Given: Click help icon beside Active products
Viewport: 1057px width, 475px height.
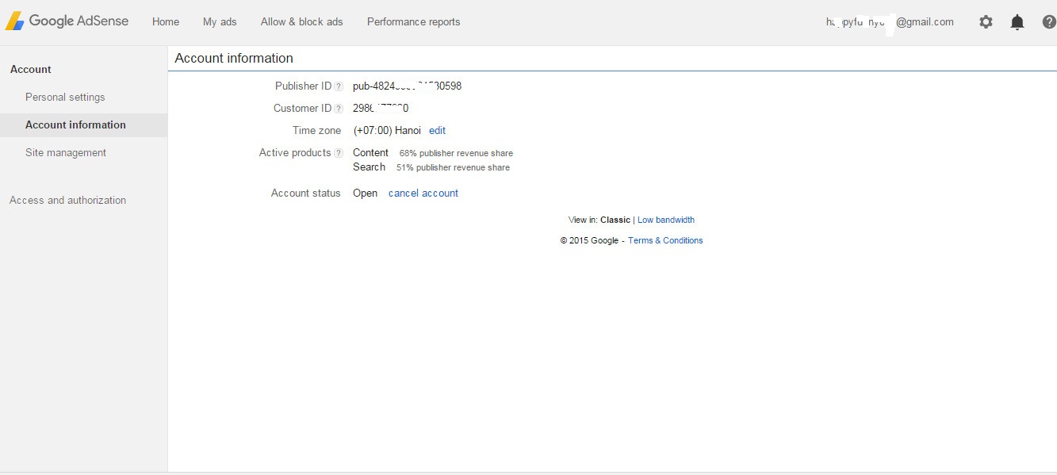Looking at the screenshot, I should click(339, 153).
